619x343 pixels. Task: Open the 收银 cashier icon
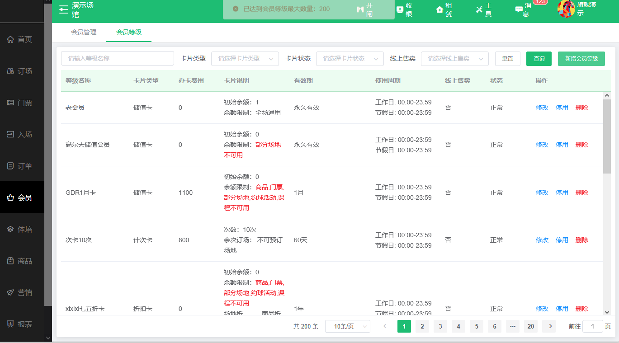click(x=400, y=9)
